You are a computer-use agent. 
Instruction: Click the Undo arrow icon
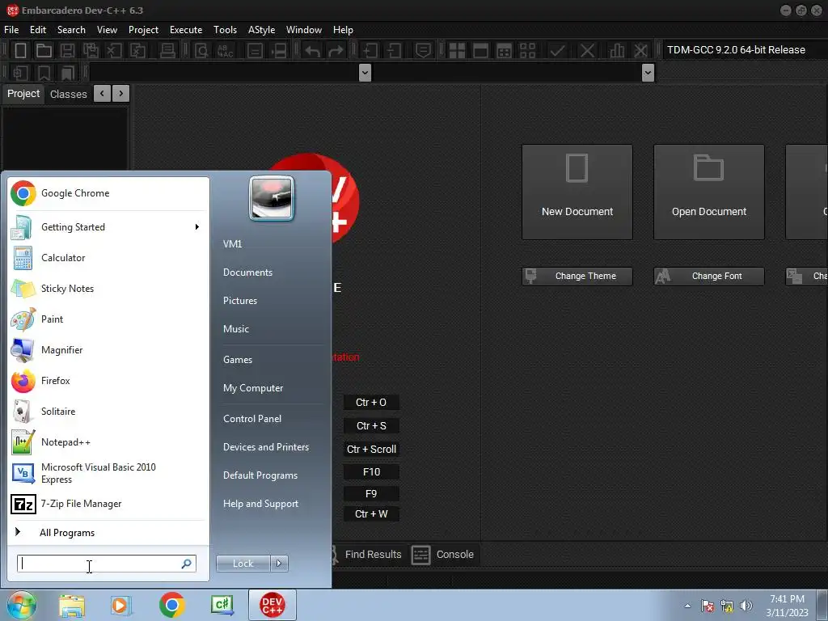coord(313,51)
